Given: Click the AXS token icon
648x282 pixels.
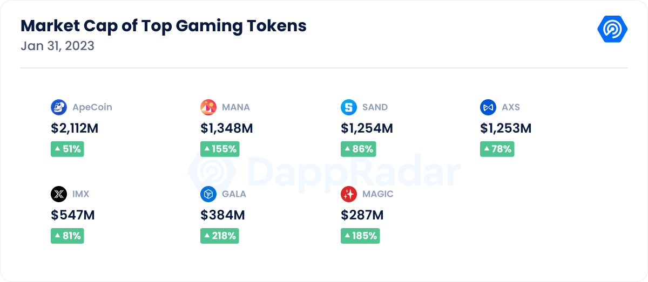Looking at the screenshot, I should (488, 107).
